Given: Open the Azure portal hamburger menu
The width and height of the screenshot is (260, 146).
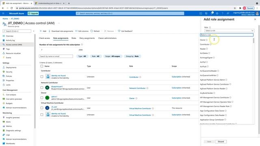Looking at the screenshot, I should (x=3, y=13).
